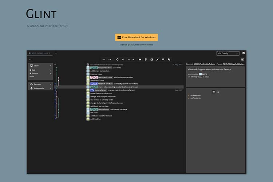Expand the Remote section in sidebar
The height and width of the screenshot is (182, 273).
tap(50, 84)
